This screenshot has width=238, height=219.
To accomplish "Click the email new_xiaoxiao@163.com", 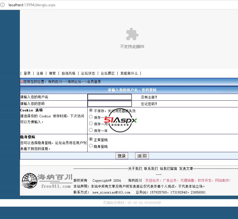I will 111,192.
